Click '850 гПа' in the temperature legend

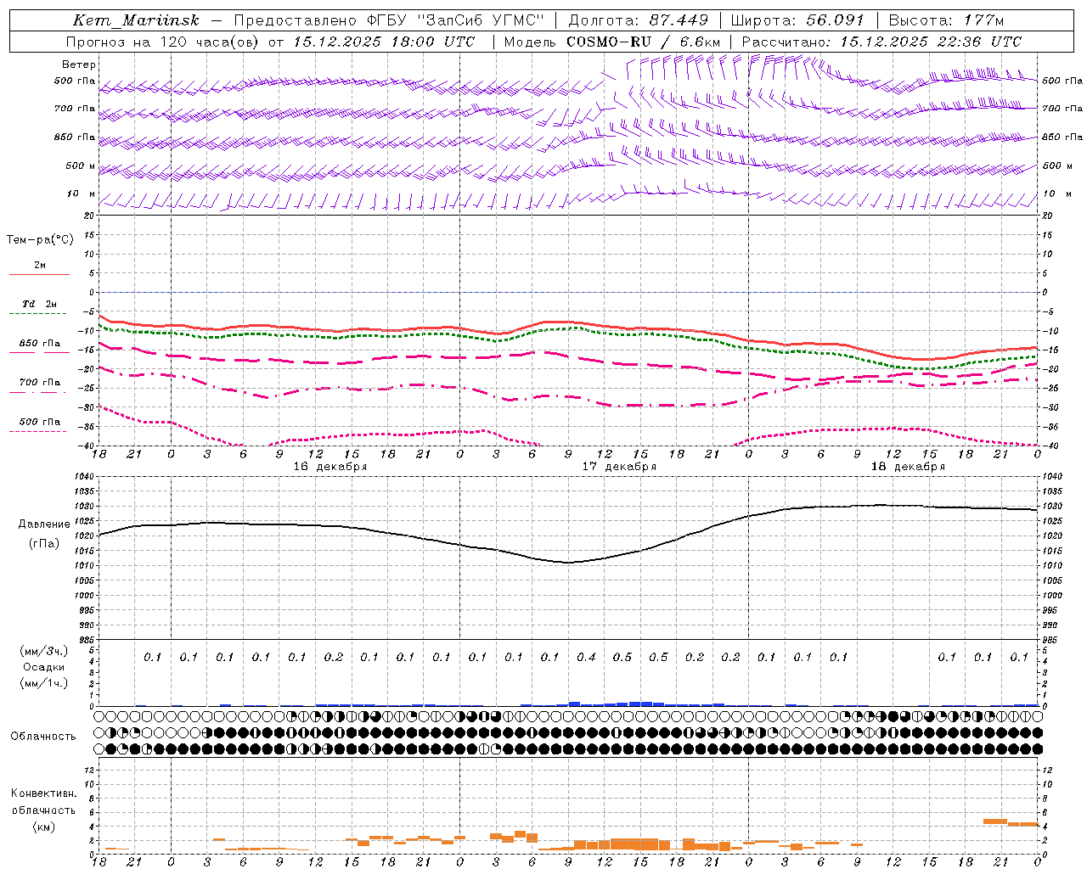tap(39, 344)
